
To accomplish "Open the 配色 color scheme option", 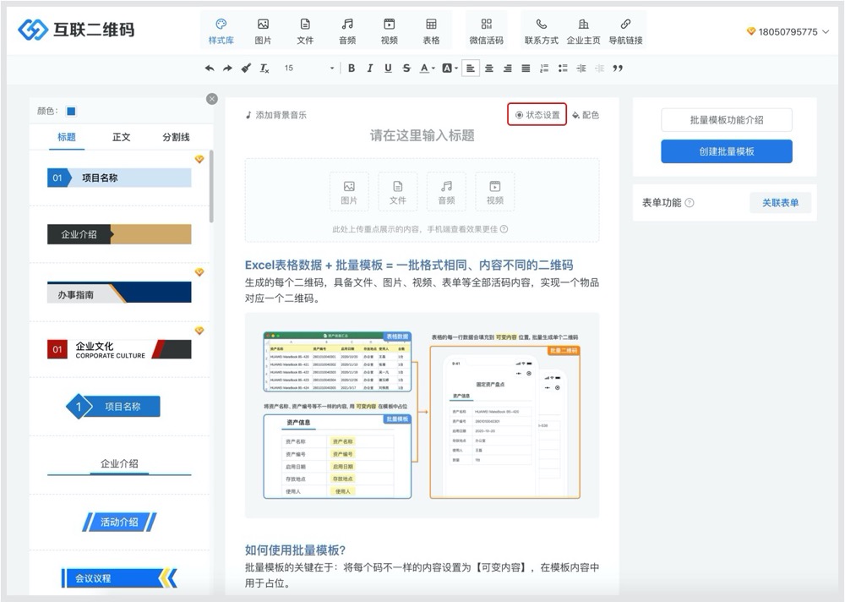I will [x=586, y=115].
